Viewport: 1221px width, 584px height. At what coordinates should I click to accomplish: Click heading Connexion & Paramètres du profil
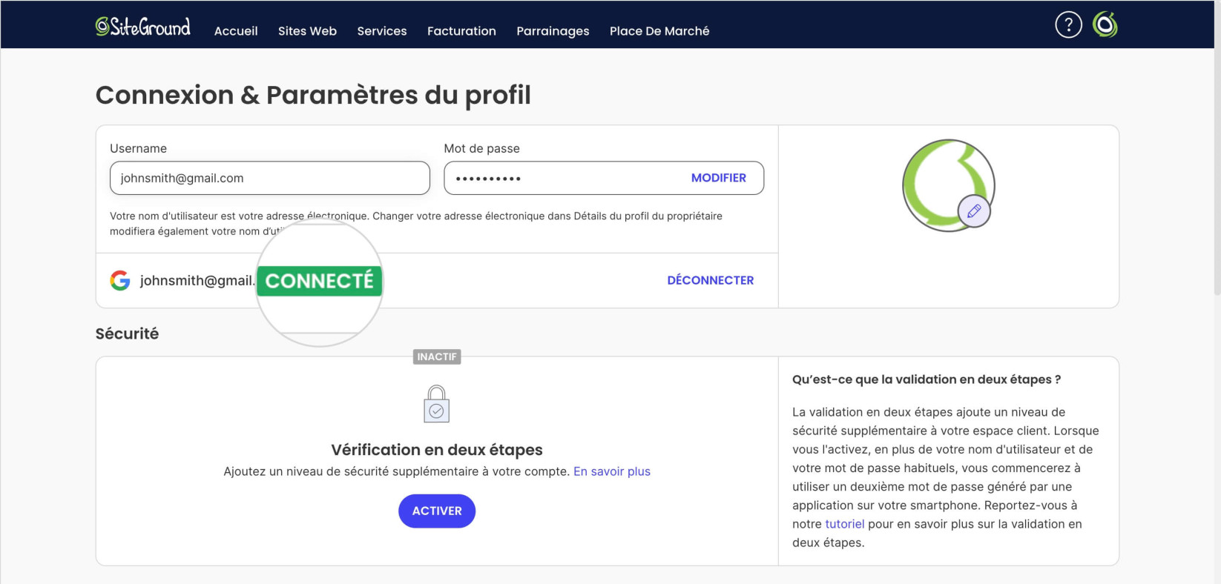pos(313,95)
